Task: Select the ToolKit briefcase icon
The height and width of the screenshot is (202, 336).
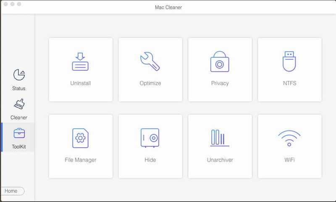Action: [x=19, y=133]
